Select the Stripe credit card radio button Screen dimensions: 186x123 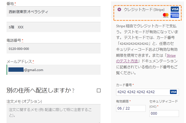(119, 9)
